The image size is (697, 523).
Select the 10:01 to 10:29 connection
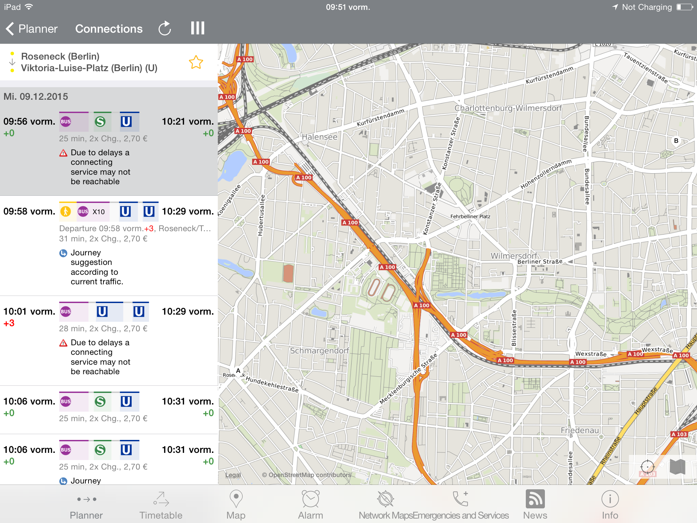click(x=109, y=341)
